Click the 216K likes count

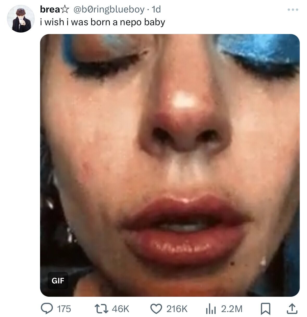click(177, 309)
